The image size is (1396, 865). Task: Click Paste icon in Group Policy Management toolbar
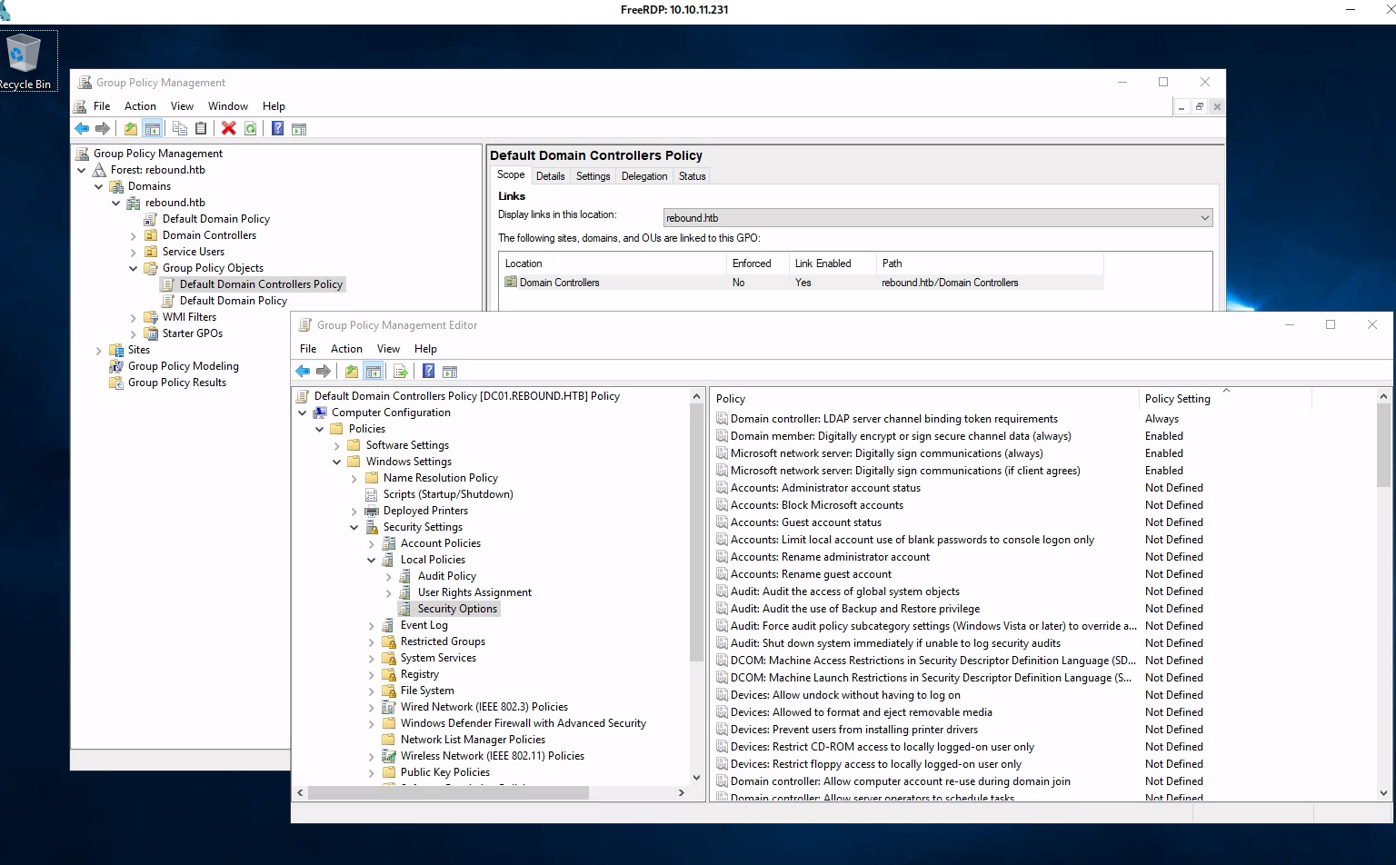pyautogui.click(x=201, y=129)
